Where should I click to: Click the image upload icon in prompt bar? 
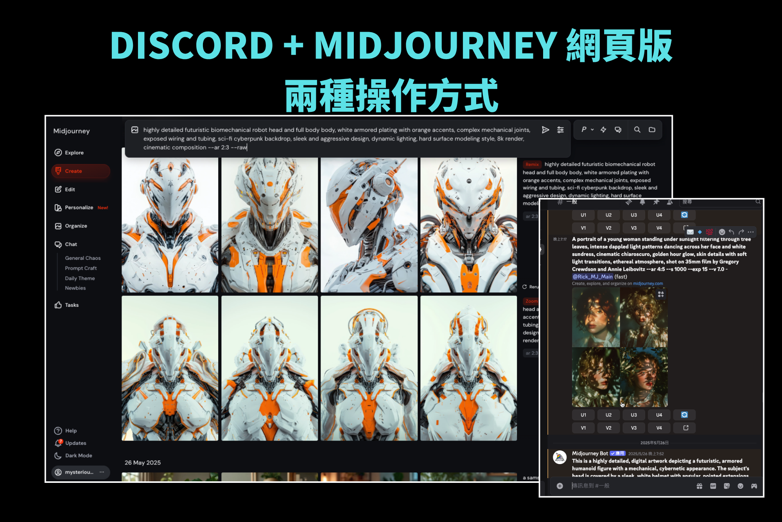coord(135,130)
